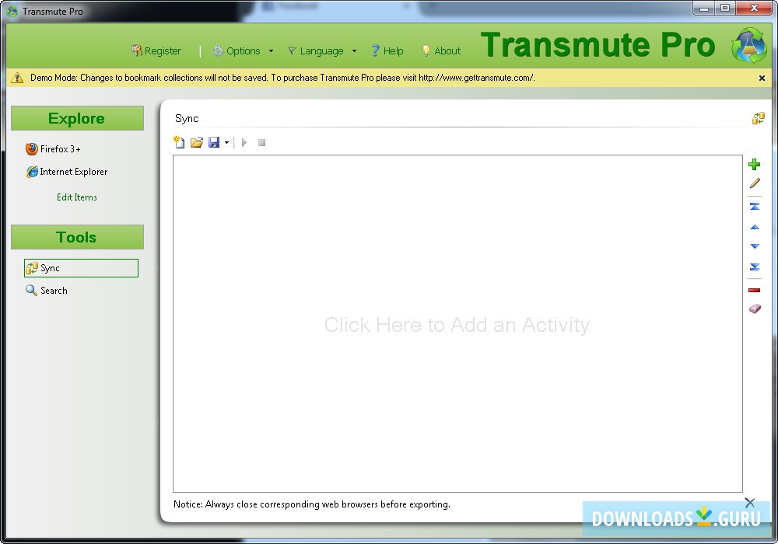
Task: Click the About lightbulb icon
Action: (426, 51)
